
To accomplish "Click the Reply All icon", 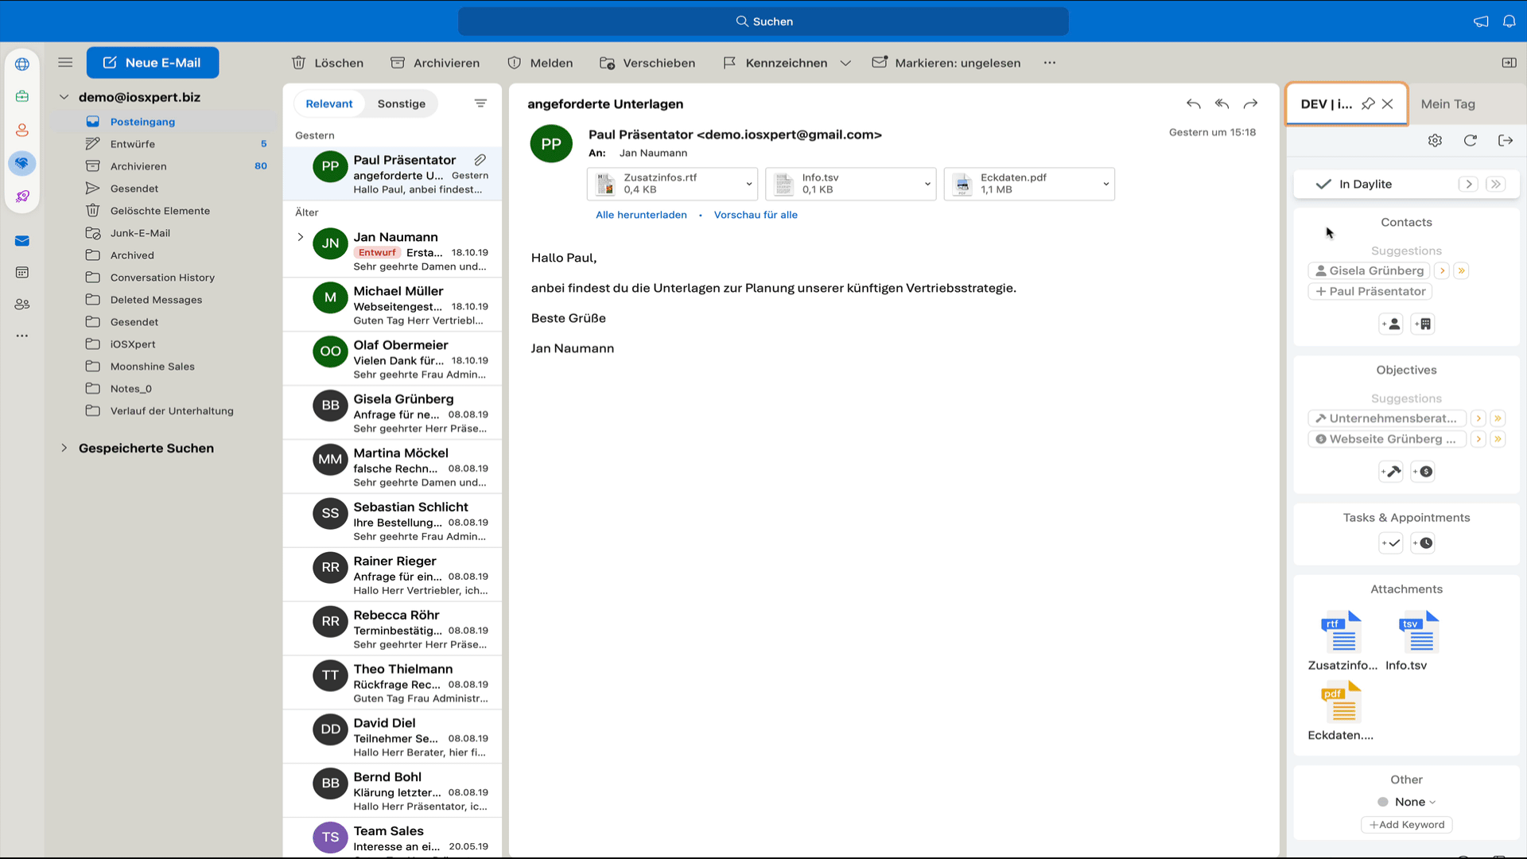I will [1222, 103].
